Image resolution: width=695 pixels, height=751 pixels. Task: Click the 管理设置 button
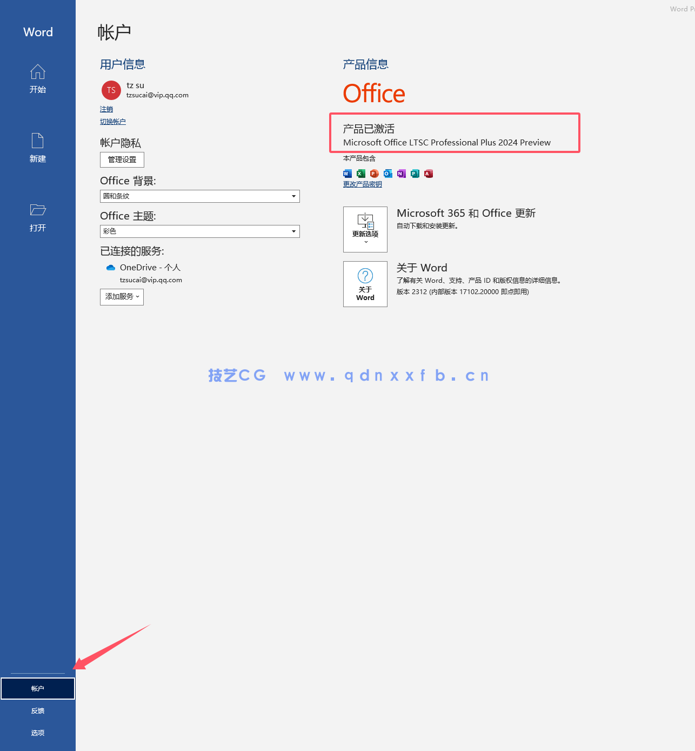click(x=122, y=159)
